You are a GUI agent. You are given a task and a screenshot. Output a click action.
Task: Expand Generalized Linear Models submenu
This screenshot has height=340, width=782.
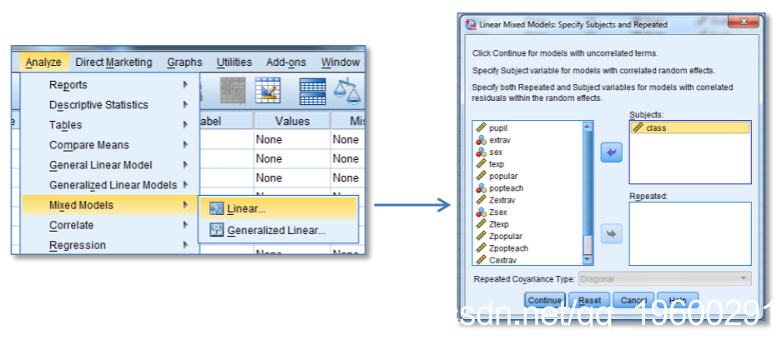pyautogui.click(x=109, y=185)
